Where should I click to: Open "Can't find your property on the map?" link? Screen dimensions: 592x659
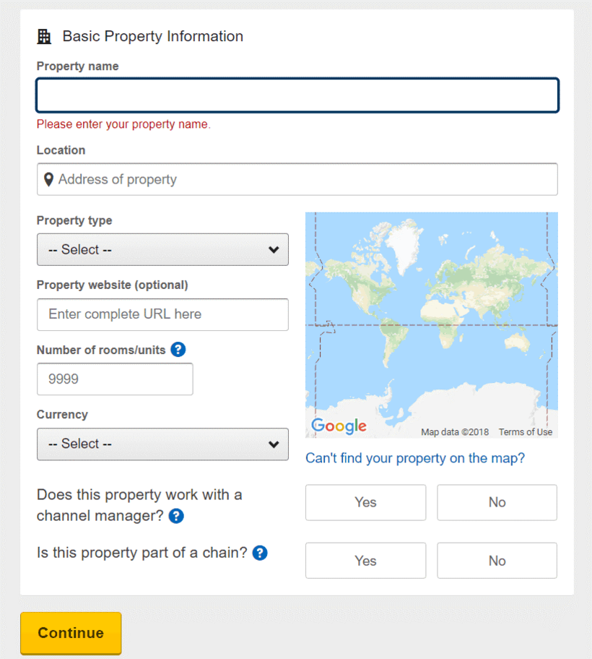(415, 458)
